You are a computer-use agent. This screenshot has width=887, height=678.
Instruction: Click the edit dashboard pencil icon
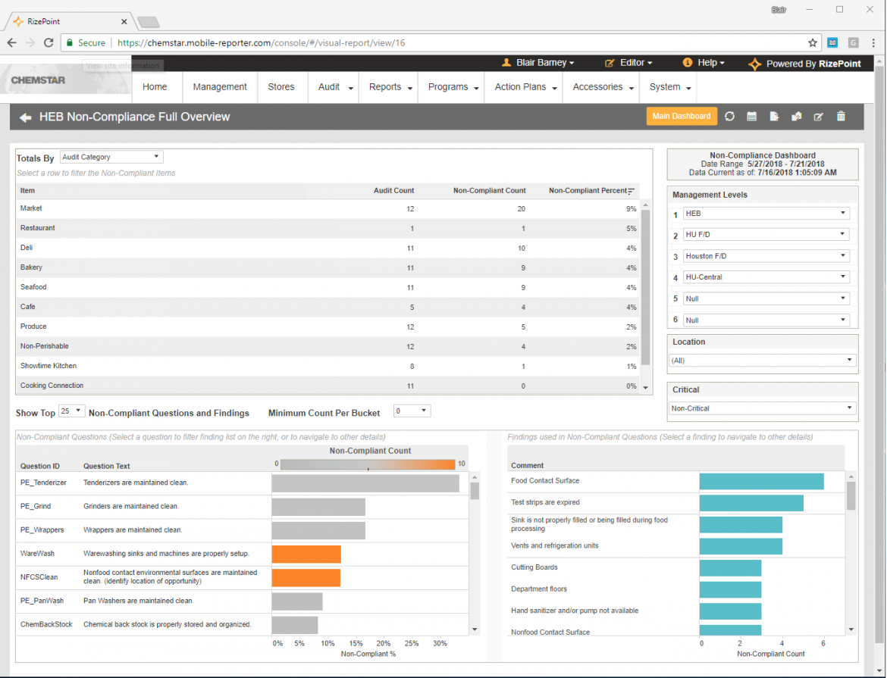pyautogui.click(x=818, y=117)
